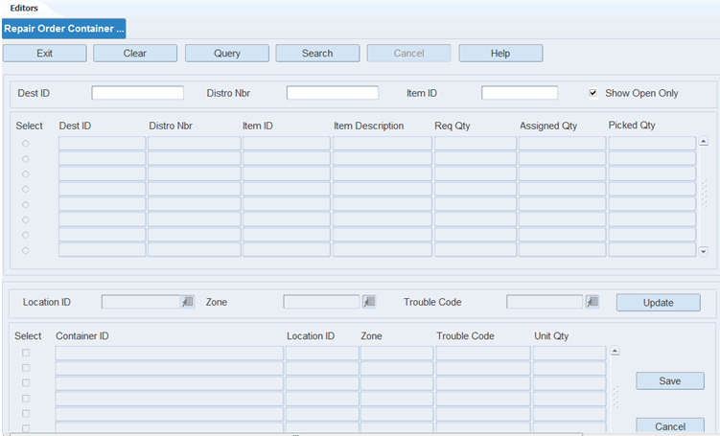Click first row Picked Qty cell
Screen dimensions: 720x436
click(x=652, y=144)
